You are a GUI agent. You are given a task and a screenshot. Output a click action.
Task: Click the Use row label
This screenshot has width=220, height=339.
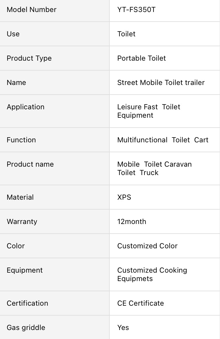click(13, 34)
